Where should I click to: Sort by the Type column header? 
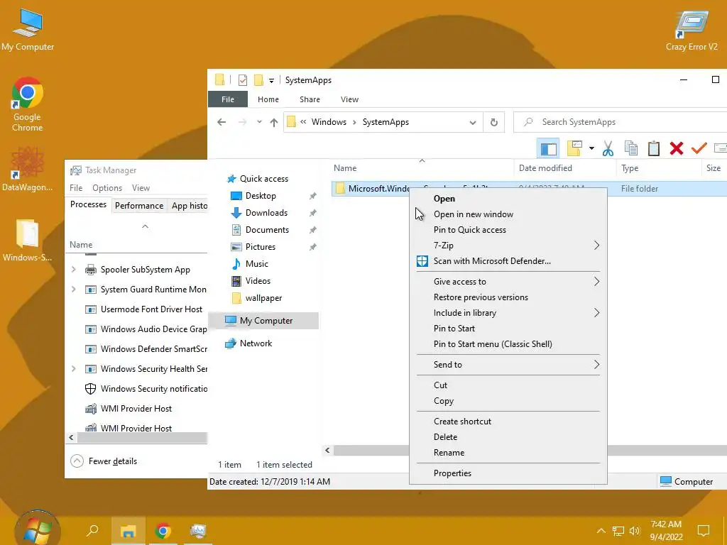coord(658,168)
